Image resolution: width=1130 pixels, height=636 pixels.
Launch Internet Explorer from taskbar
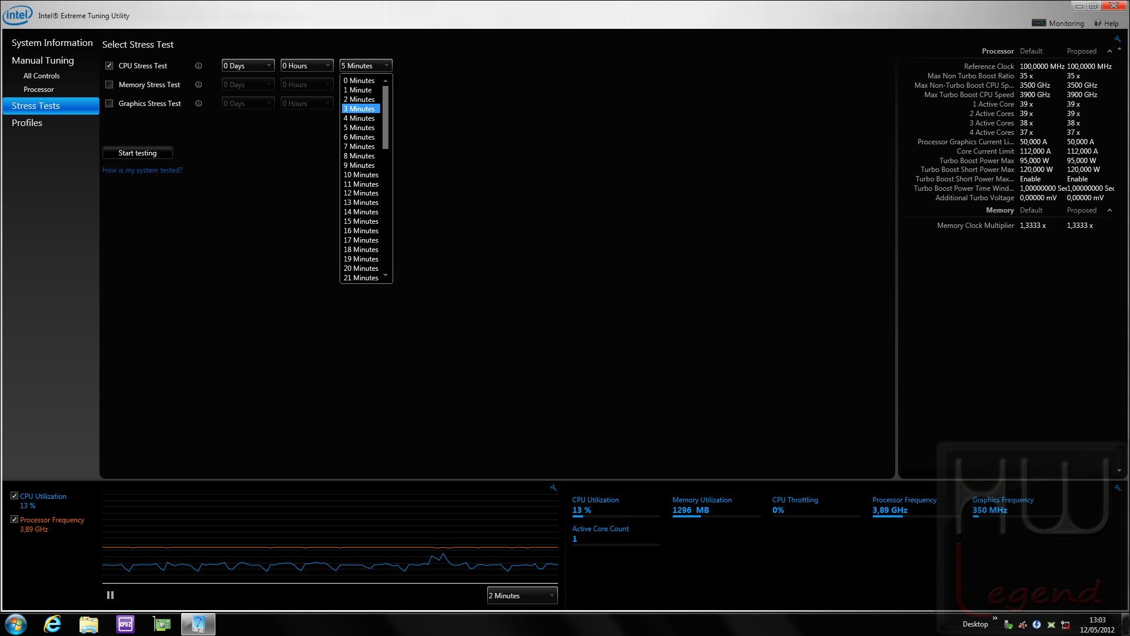click(x=53, y=624)
